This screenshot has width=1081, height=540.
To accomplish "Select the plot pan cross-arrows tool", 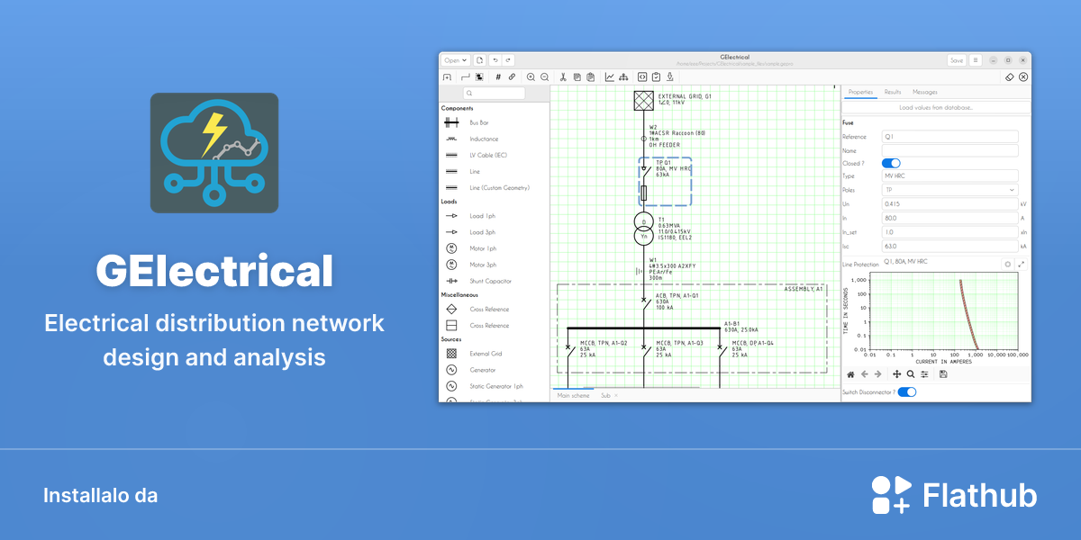I will point(897,373).
